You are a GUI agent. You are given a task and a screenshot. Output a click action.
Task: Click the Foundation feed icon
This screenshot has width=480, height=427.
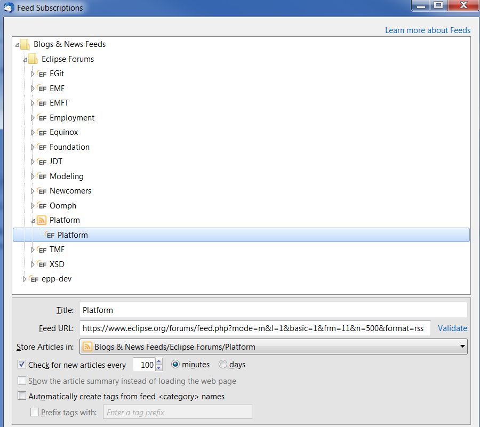point(42,147)
